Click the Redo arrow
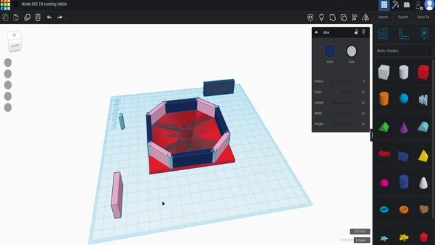The image size is (435, 245). [x=60, y=17]
